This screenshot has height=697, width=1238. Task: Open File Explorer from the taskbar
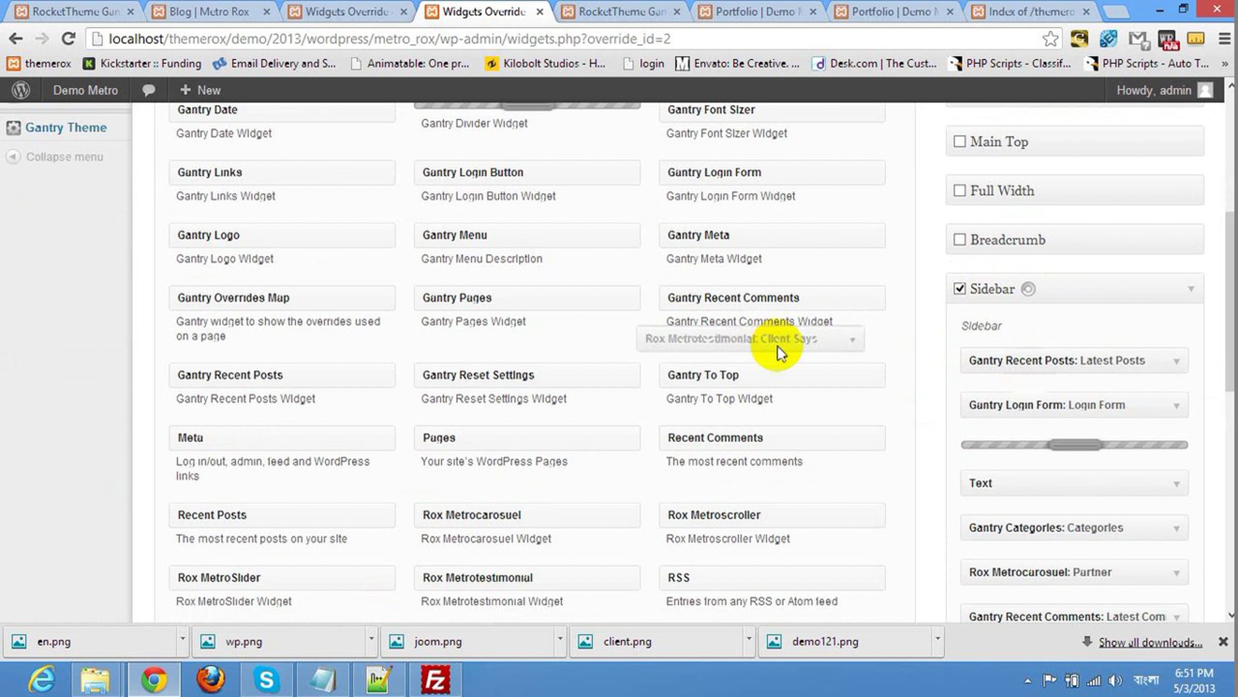[x=95, y=679]
